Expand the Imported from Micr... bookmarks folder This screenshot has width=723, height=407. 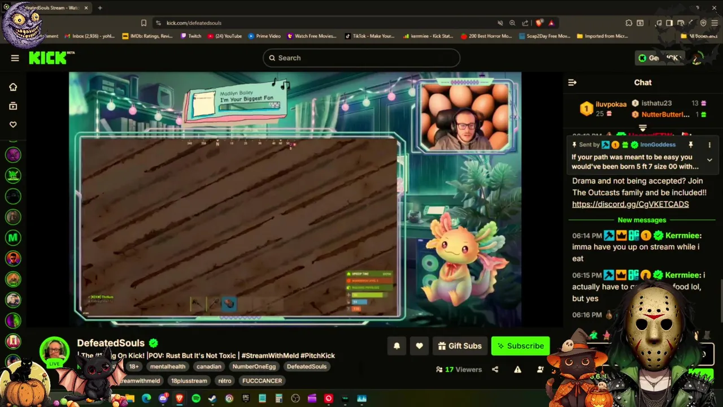coord(603,36)
